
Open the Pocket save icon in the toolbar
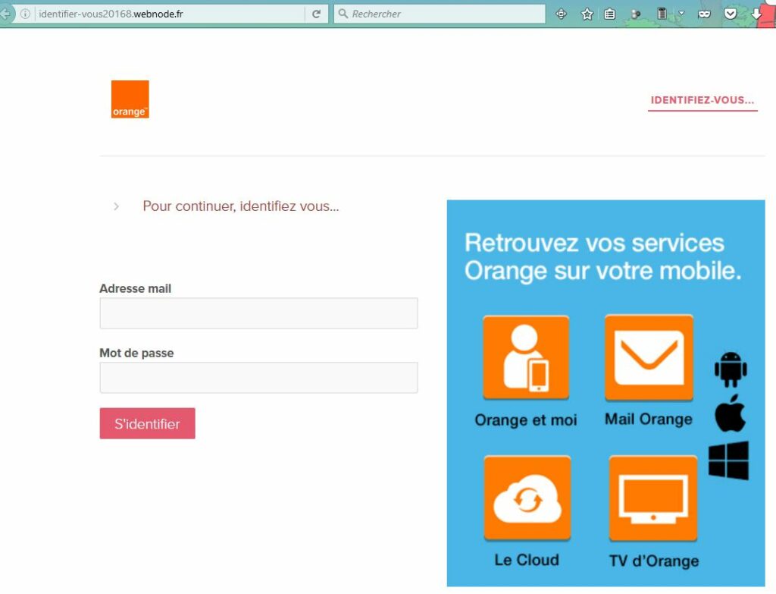coord(730,13)
